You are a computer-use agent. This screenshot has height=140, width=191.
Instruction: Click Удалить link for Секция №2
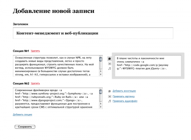[35, 83]
